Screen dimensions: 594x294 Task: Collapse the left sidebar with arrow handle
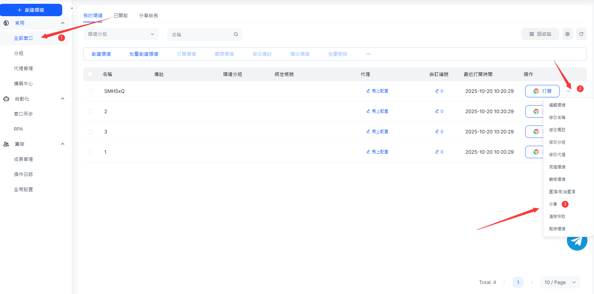click(x=72, y=8)
